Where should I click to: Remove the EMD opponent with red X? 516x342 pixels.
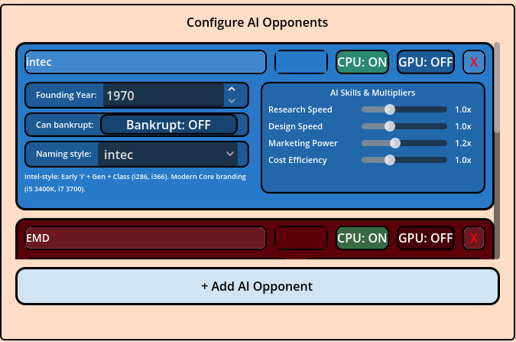(x=473, y=238)
